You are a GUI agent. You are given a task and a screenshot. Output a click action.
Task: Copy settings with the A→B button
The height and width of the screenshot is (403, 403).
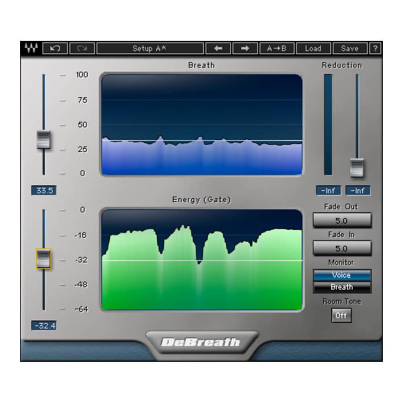point(276,48)
